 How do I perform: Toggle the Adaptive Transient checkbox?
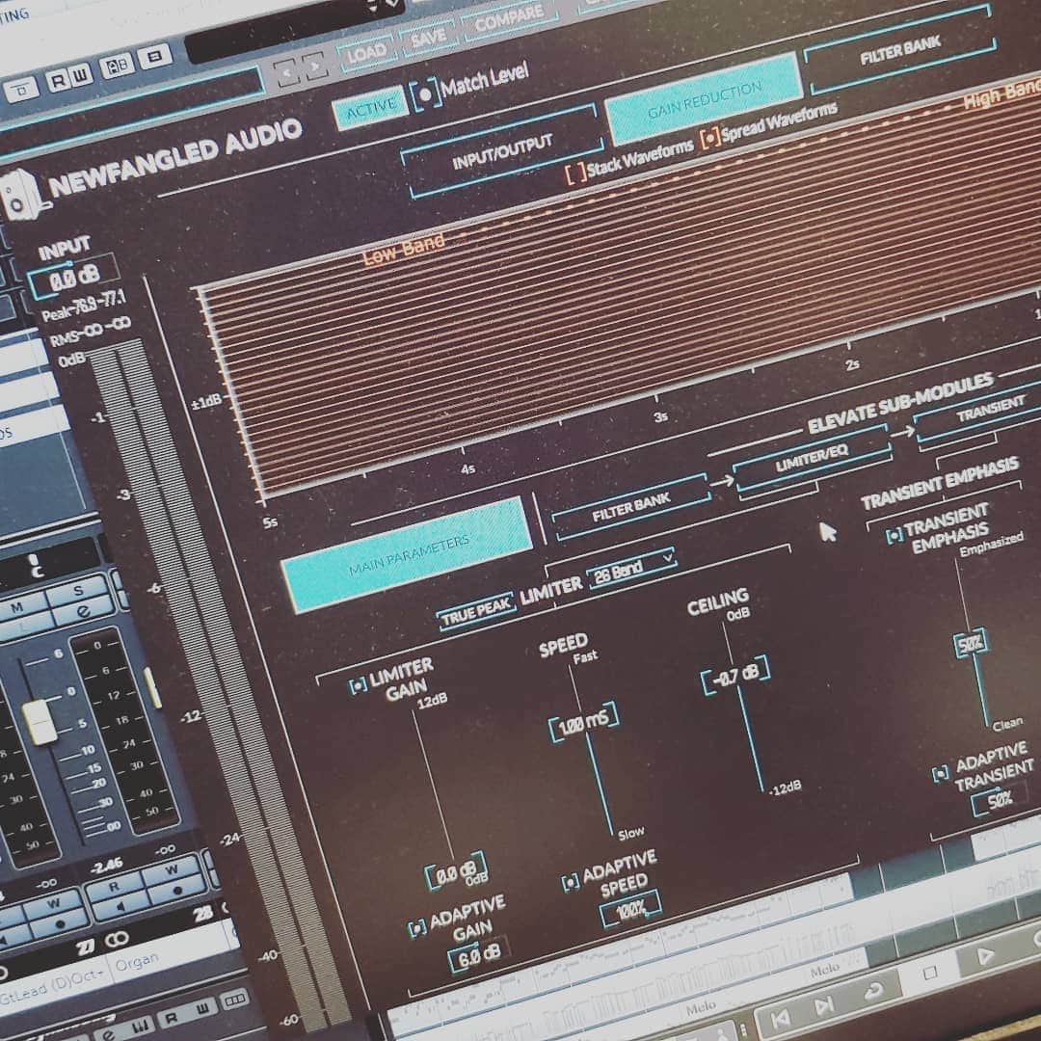pos(940,773)
